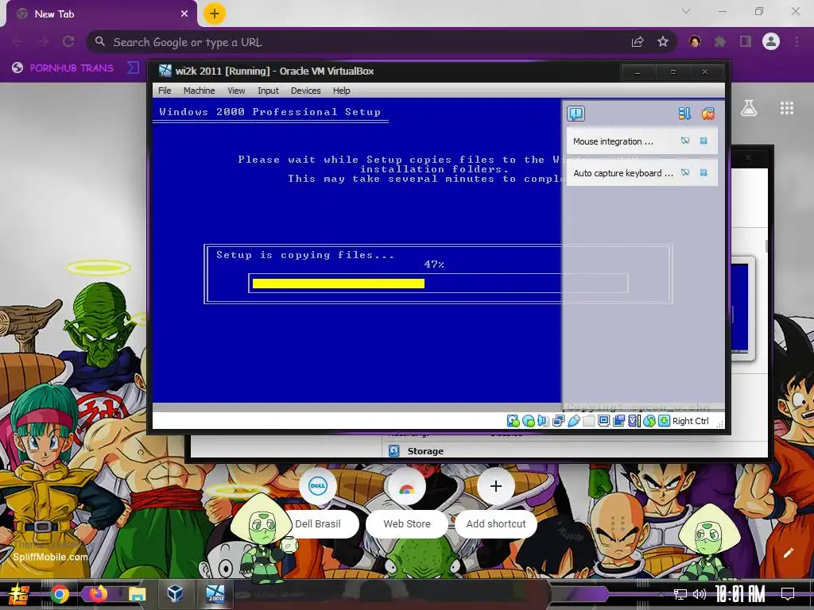Click the keyboard capture arrow status icon
The width and height of the screenshot is (814, 610).
click(x=664, y=421)
